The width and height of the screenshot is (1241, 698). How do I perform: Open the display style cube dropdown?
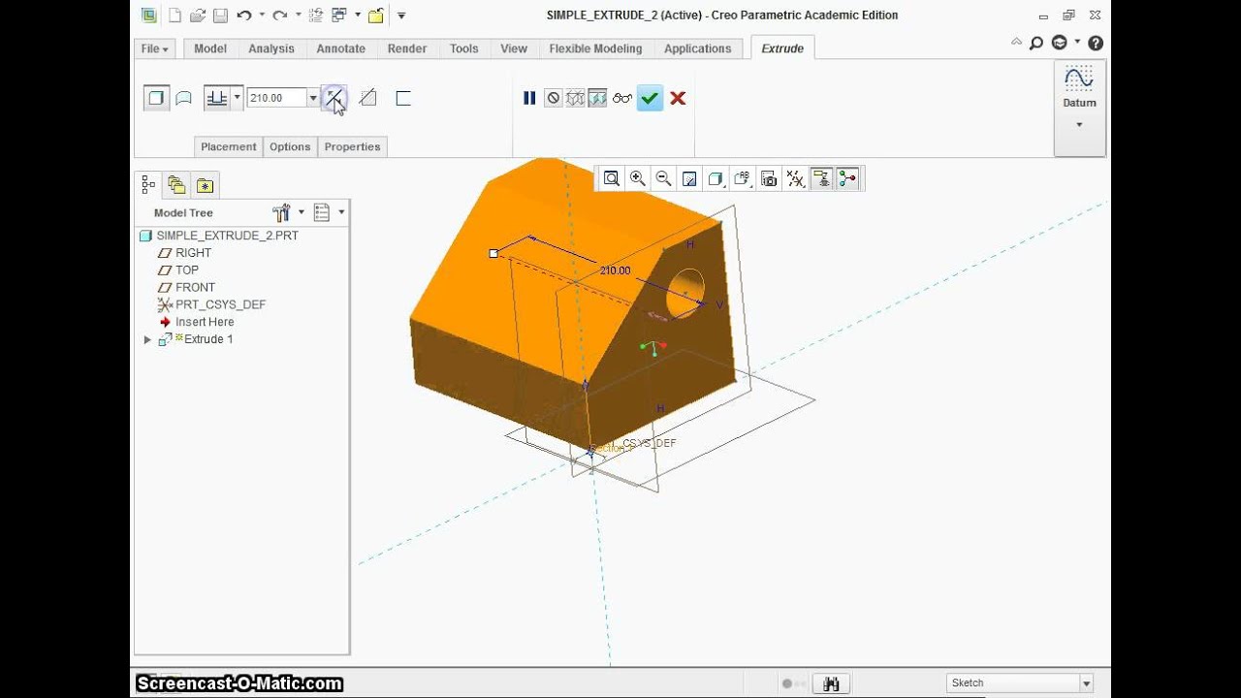point(716,178)
